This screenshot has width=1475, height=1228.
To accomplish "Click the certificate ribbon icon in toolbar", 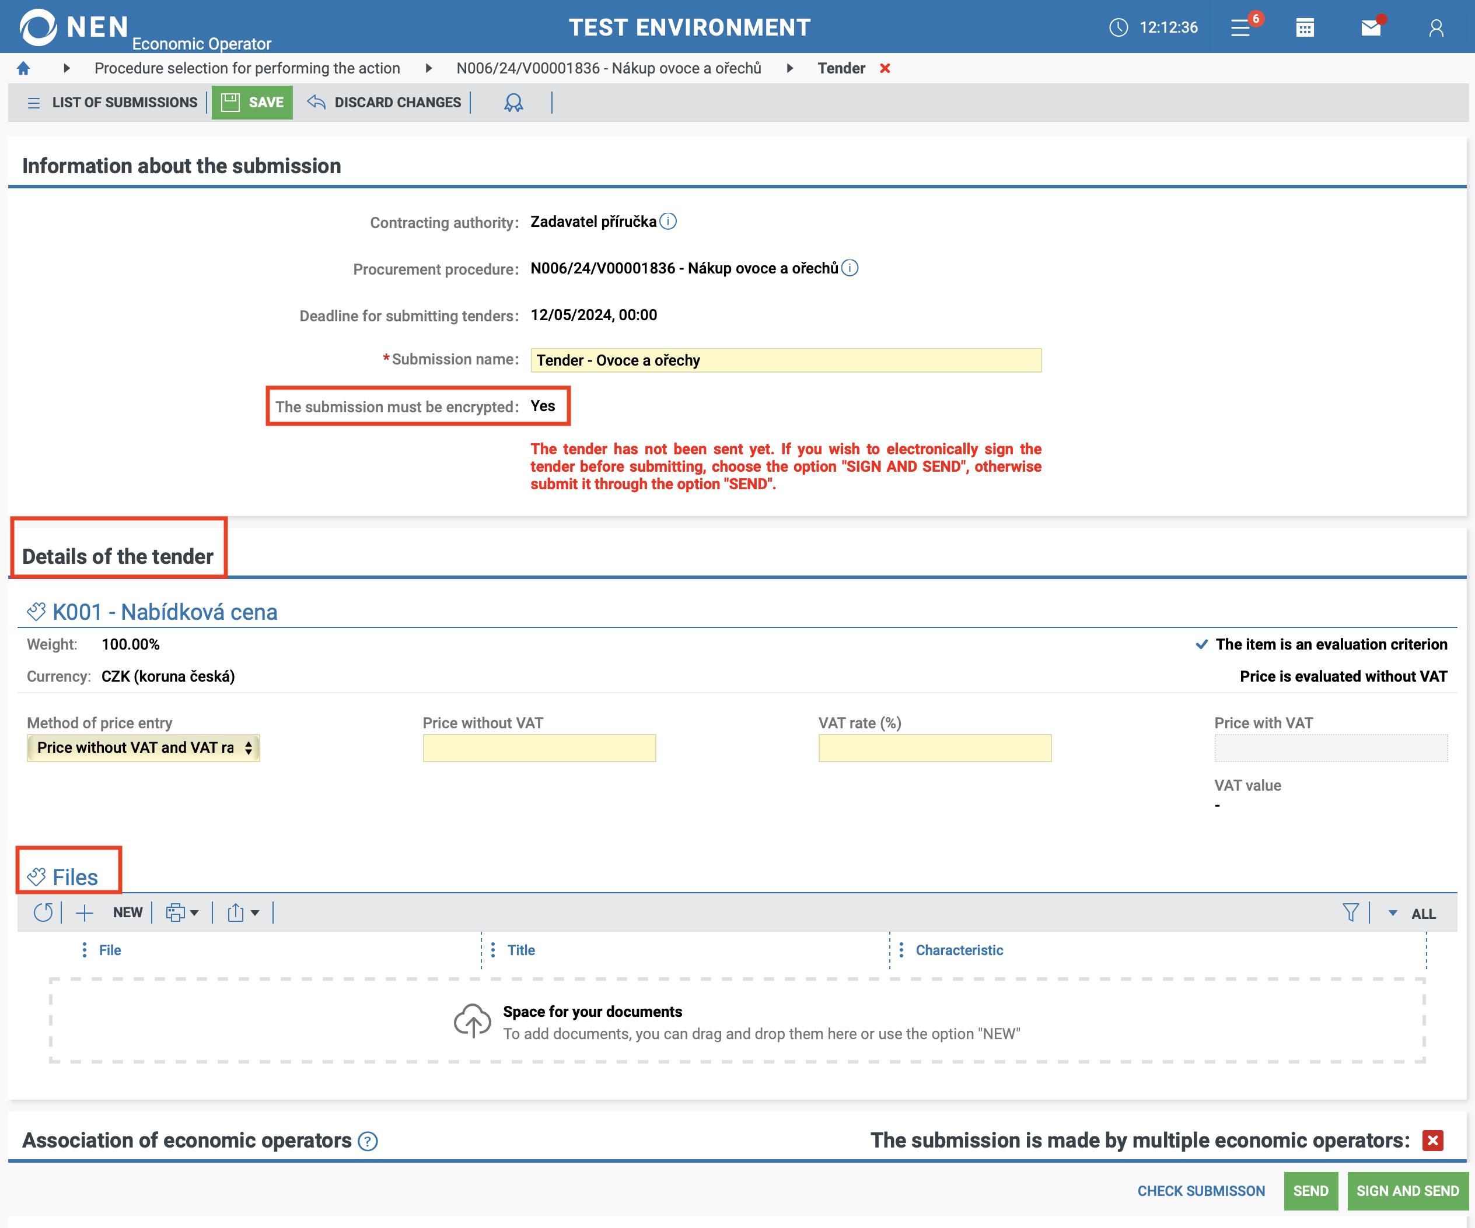I will point(513,103).
